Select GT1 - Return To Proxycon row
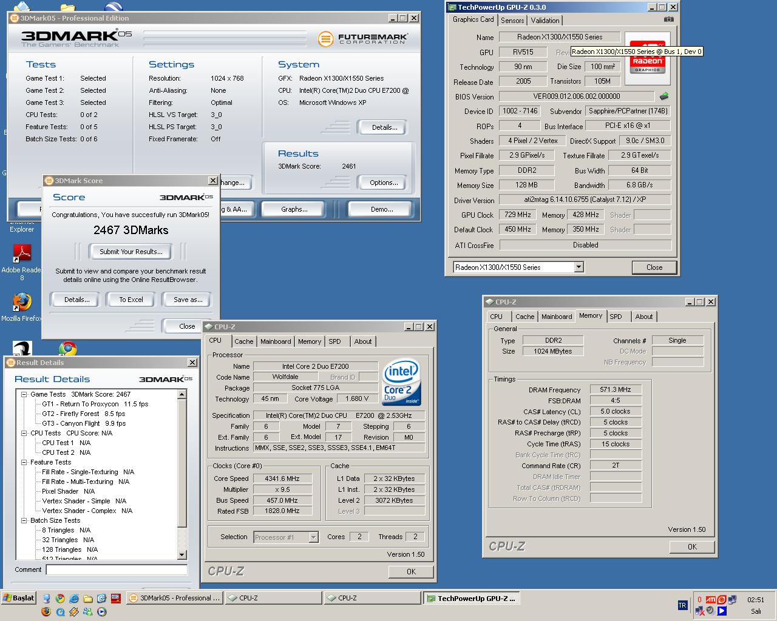The height and width of the screenshot is (621, 777). [95, 404]
